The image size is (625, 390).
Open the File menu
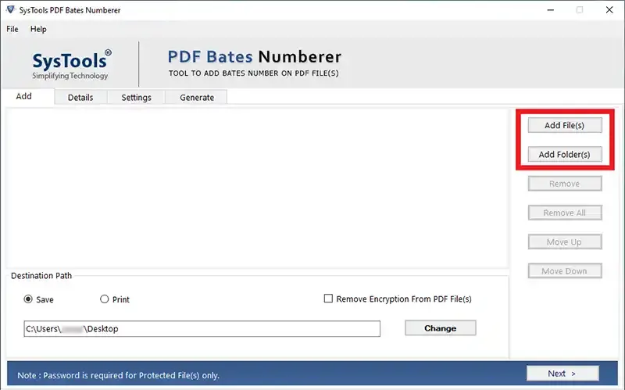(x=12, y=29)
